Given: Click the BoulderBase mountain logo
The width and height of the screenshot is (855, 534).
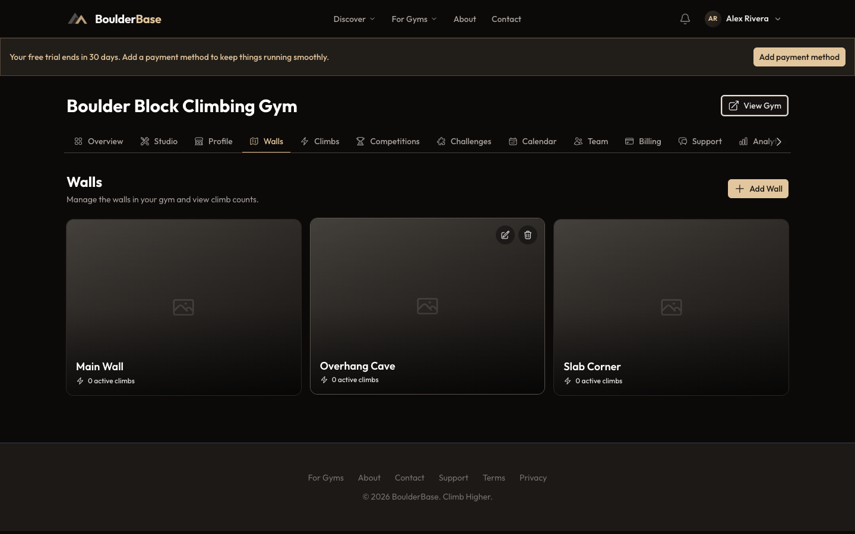Looking at the screenshot, I should click(x=77, y=19).
